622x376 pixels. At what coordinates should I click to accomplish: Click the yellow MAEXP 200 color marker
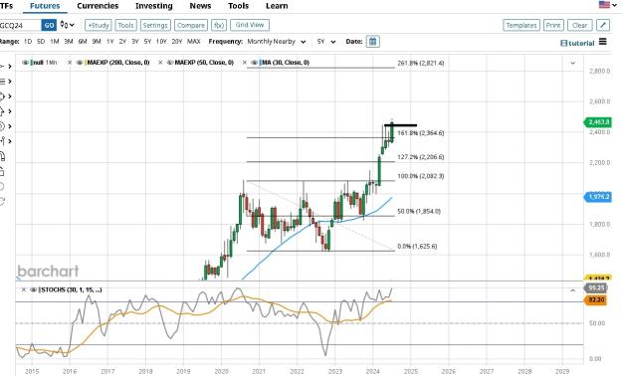pyautogui.click(x=86, y=63)
